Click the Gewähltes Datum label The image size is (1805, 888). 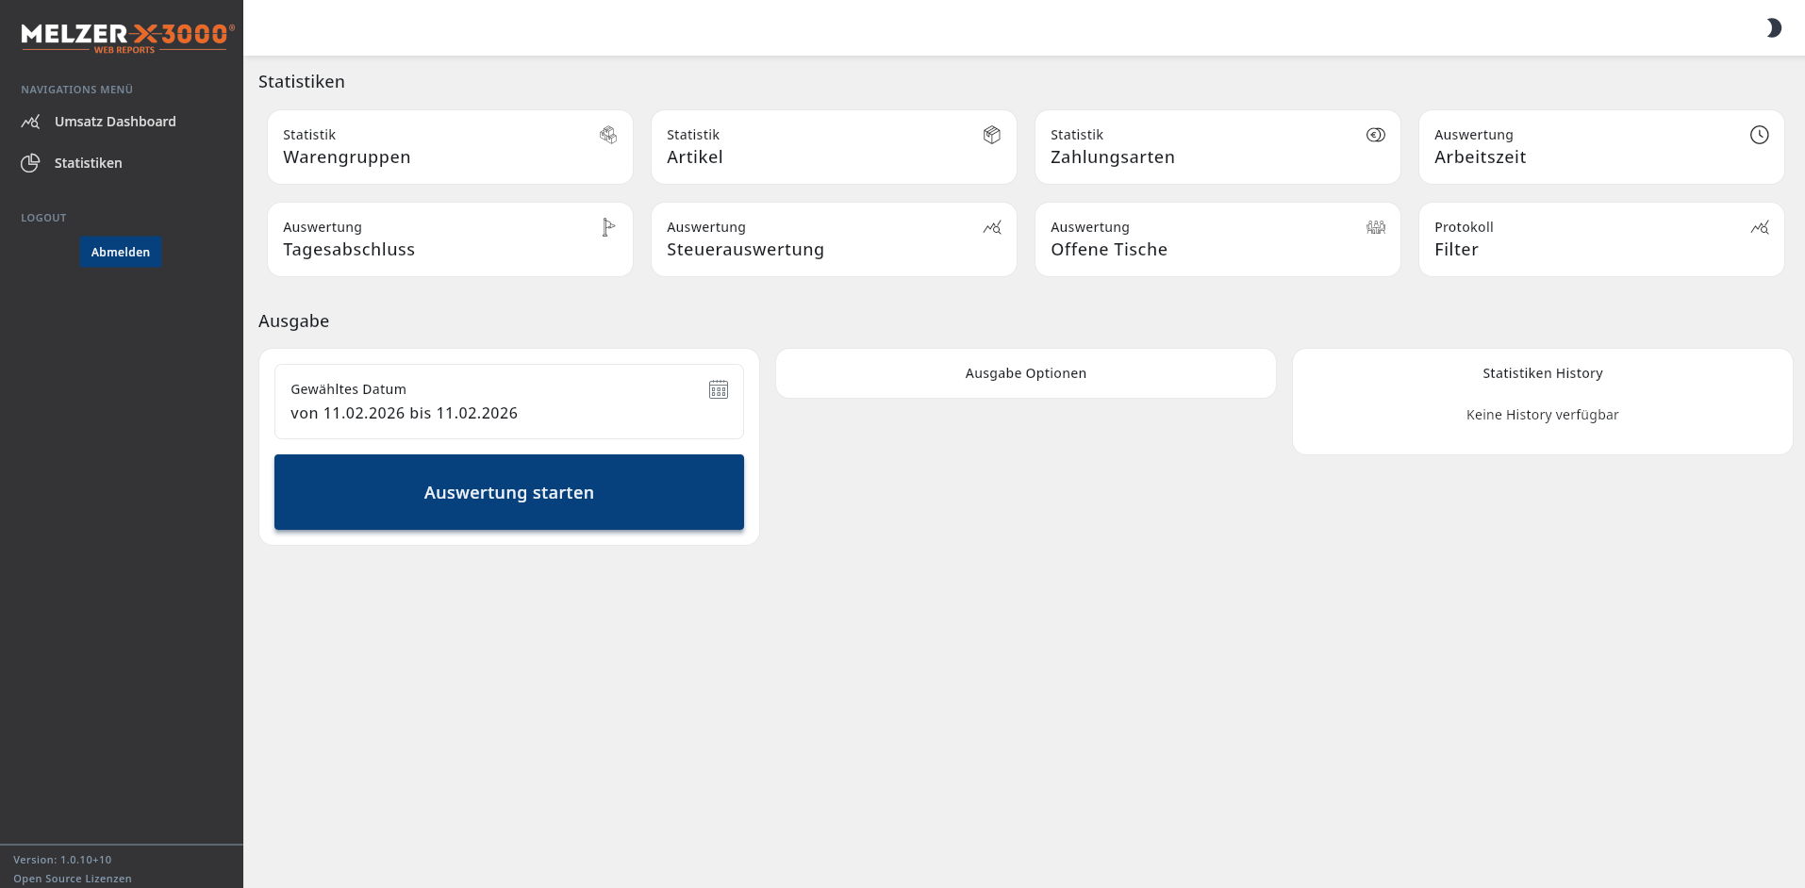349,389
